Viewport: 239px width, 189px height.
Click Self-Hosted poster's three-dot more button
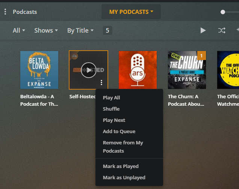(101, 82)
